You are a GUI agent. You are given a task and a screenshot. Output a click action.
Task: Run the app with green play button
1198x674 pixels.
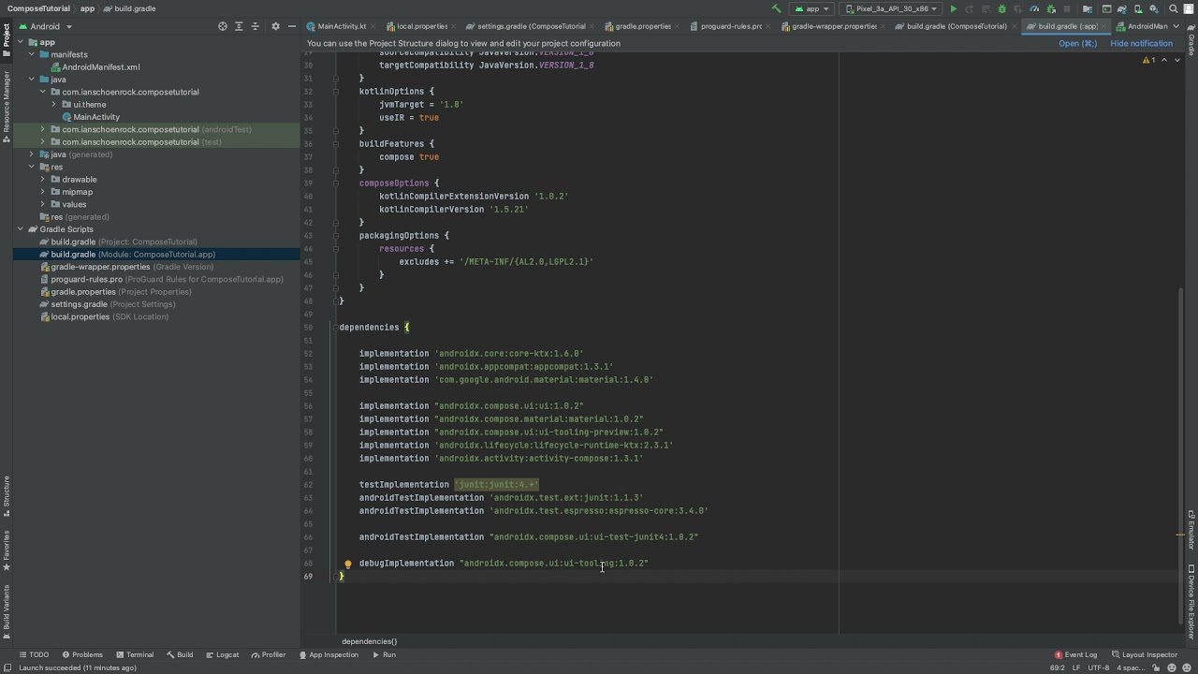click(953, 8)
